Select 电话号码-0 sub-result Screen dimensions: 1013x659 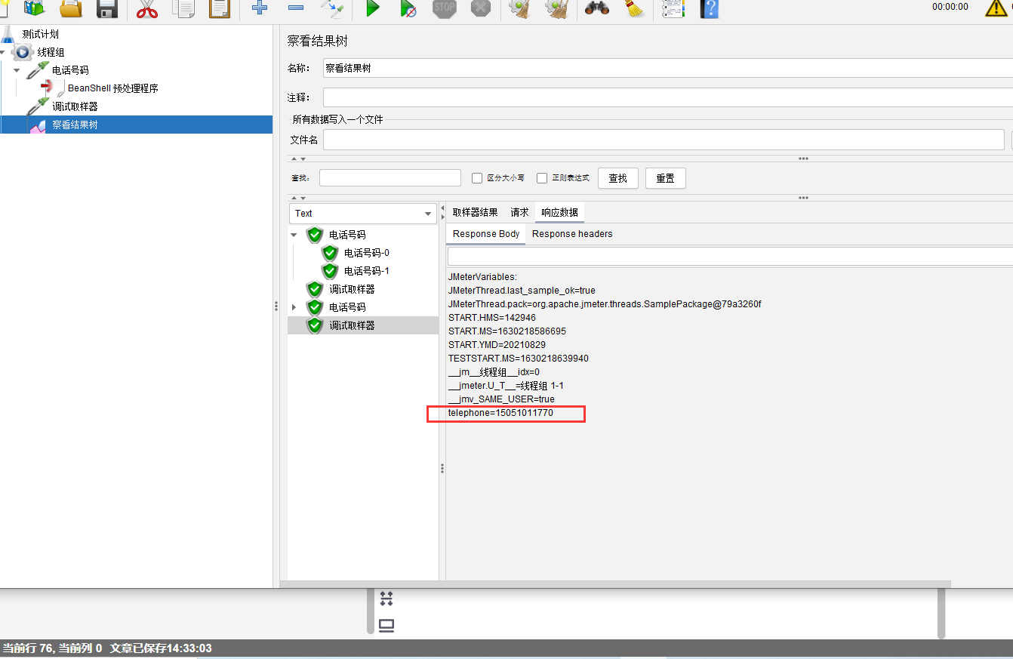[367, 253]
